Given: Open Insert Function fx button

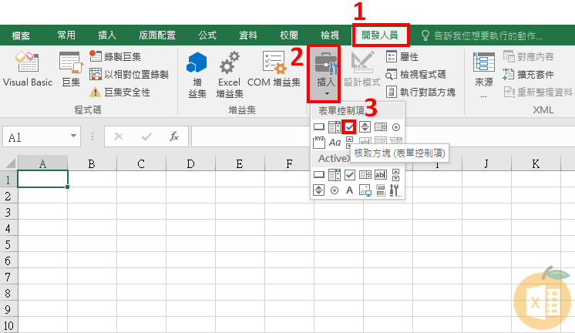Looking at the screenshot, I should pyautogui.click(x=174, y=136).
